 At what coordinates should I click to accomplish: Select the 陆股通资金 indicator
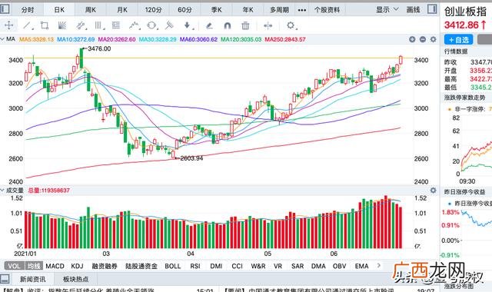[x=141, y=266]
